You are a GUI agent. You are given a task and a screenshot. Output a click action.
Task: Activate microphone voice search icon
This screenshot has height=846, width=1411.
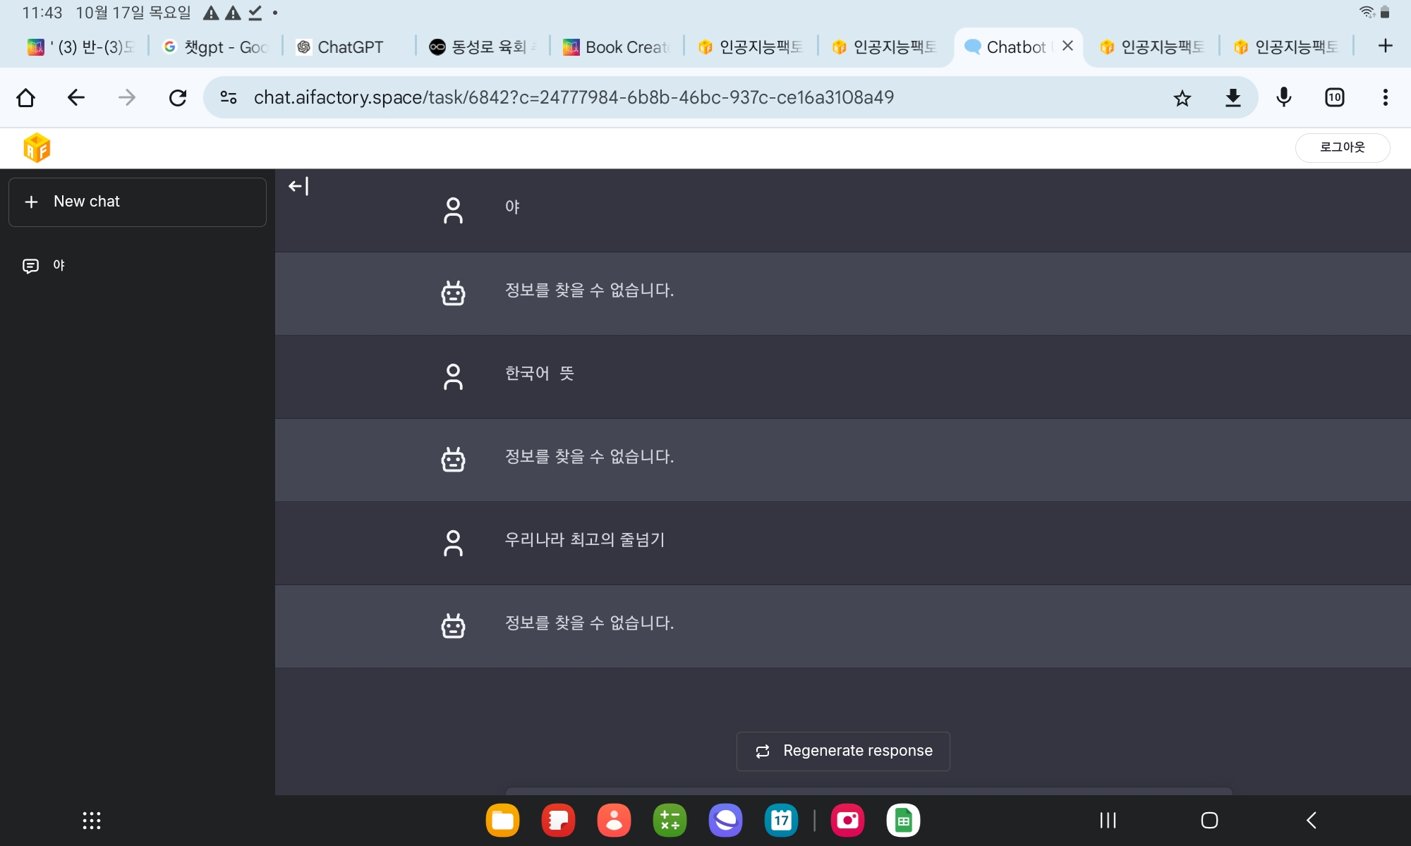pos(1283,97)
